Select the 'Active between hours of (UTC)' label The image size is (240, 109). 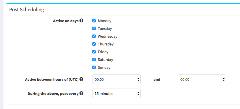(x=52, y=79)
